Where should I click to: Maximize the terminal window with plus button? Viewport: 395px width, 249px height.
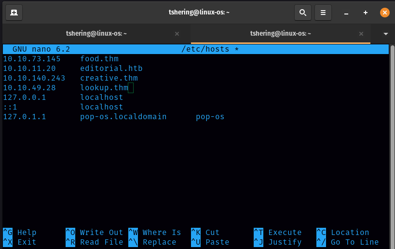(x=366, y=12)
